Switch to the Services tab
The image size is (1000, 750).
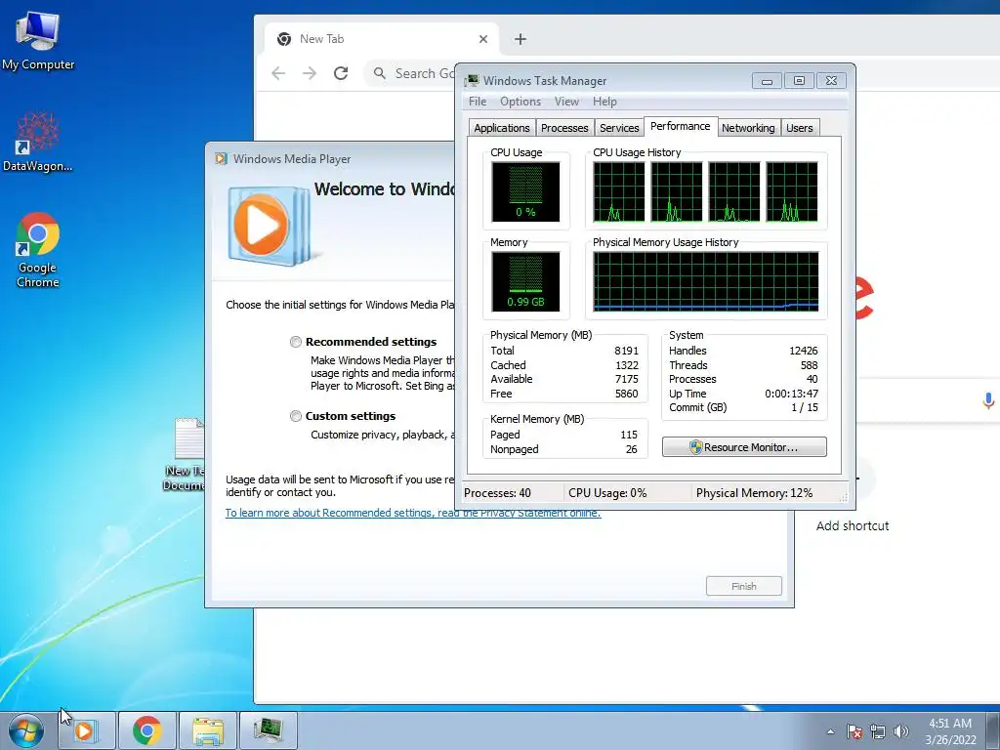(x=618, y=128)
